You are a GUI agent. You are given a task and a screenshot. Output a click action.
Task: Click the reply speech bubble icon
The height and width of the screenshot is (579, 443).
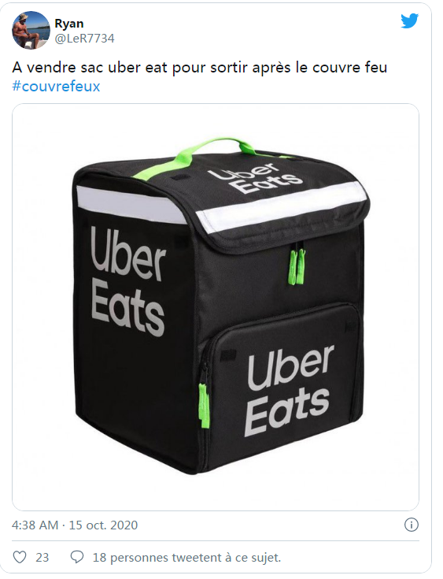click(x=77, y=557)
